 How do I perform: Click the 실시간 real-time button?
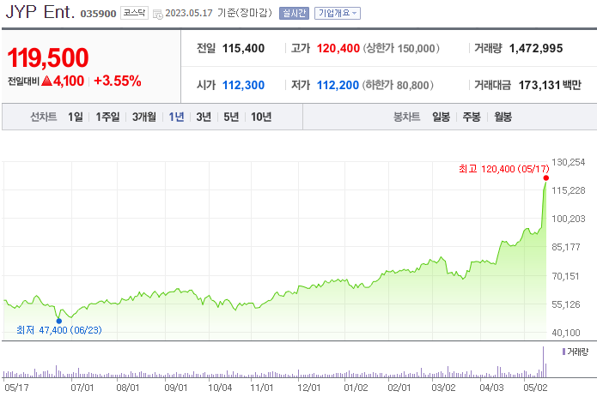click(x=294, y=14)
